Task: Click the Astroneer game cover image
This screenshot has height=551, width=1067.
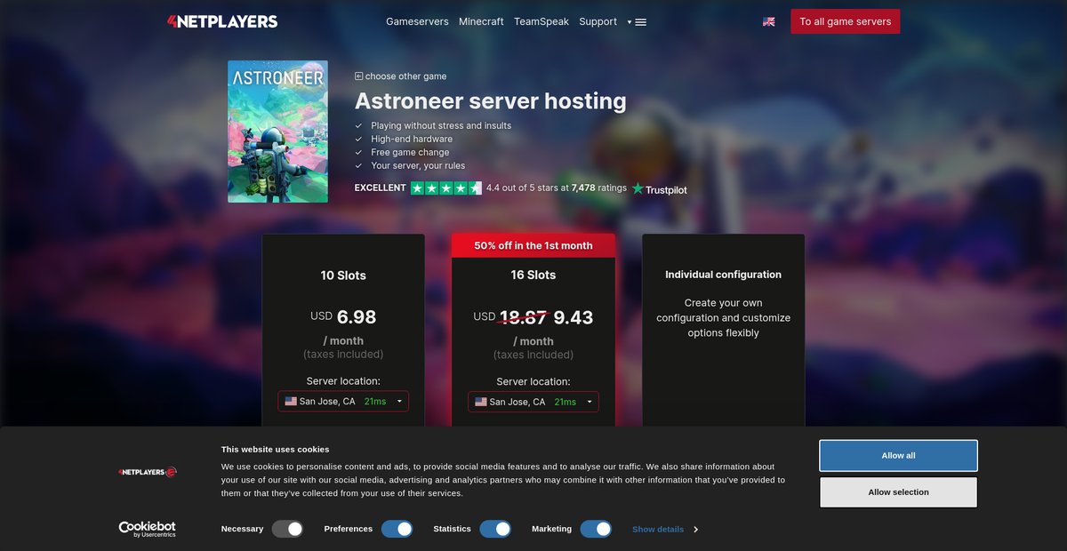Action: coord(277,132)
